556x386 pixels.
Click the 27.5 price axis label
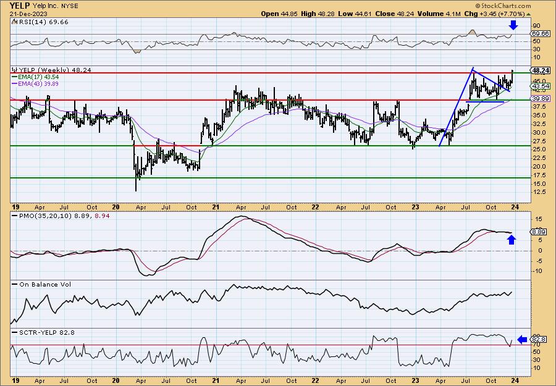tap(539, 141)
